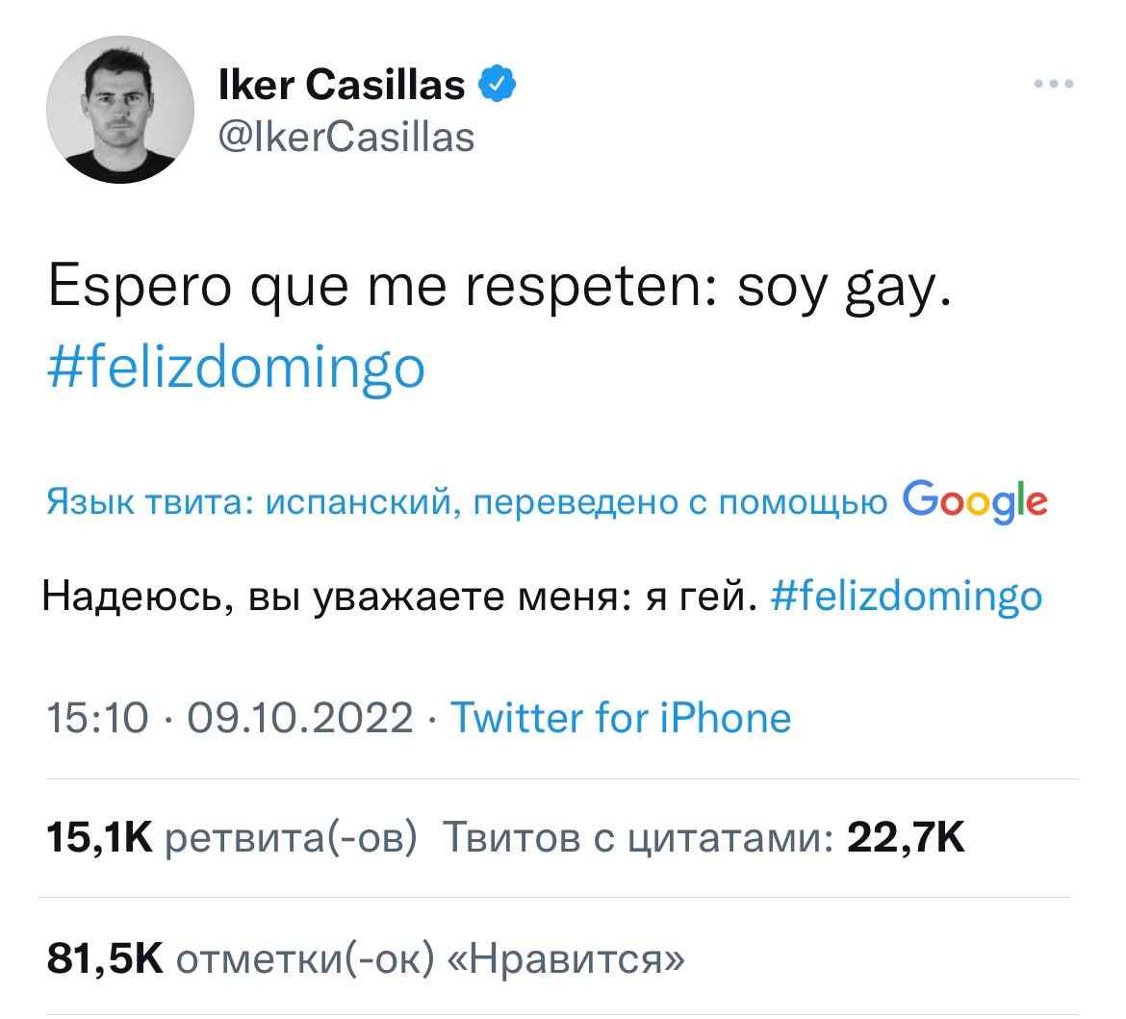Open the "Twitter for iPhone" source link
Viewport: 1126px width, 1019px height.
[x=621, y=718]
